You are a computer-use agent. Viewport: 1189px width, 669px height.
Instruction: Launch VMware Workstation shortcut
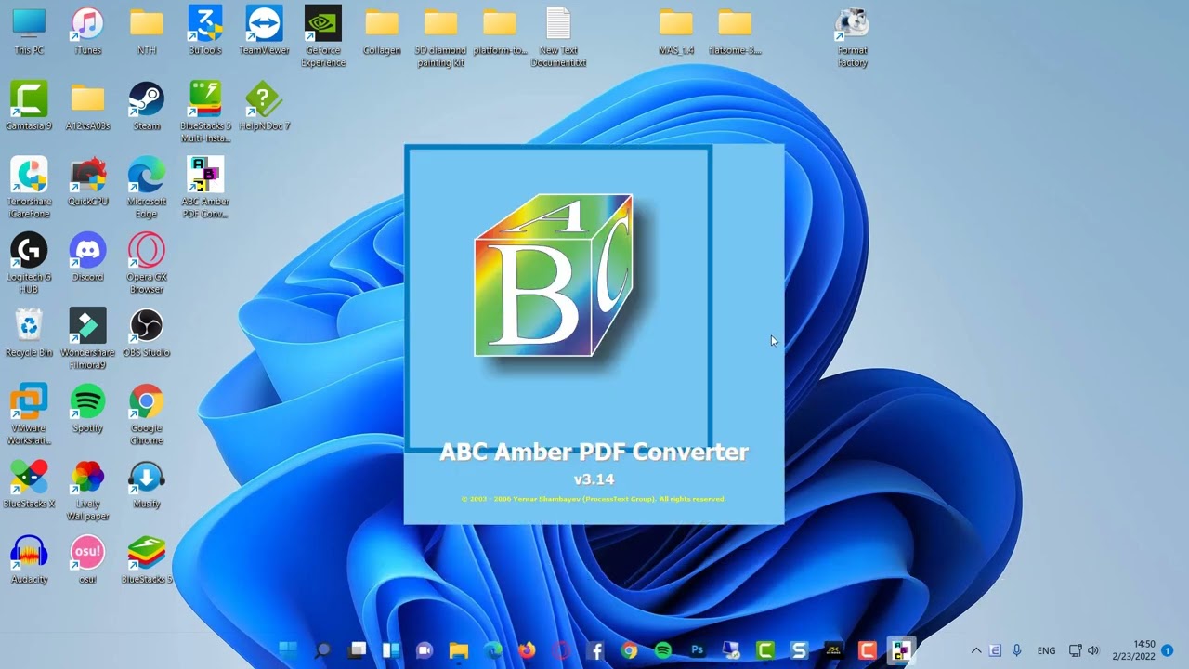(x=29, y=414)
